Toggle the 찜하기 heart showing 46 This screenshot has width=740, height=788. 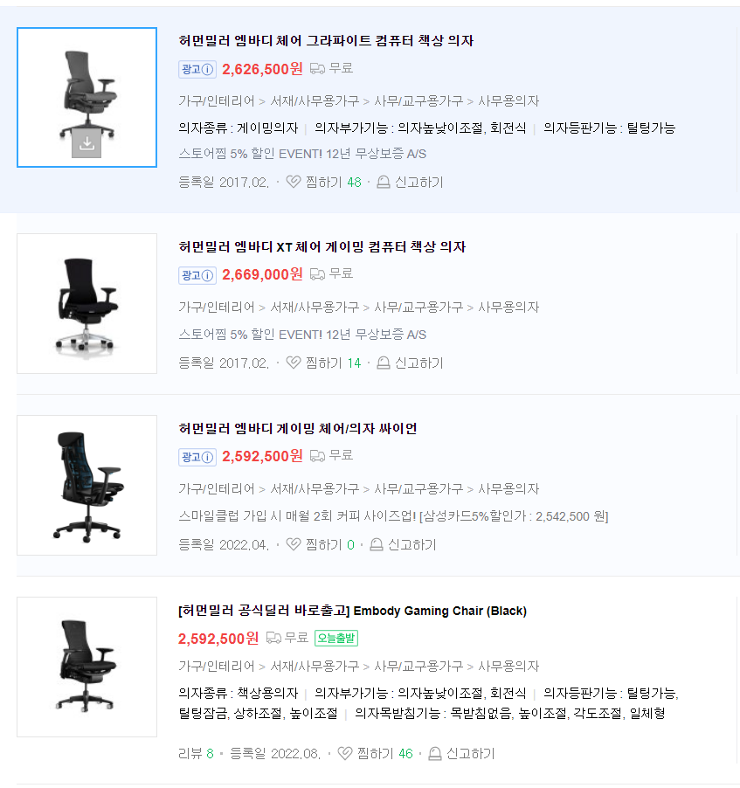coord(345,753)
